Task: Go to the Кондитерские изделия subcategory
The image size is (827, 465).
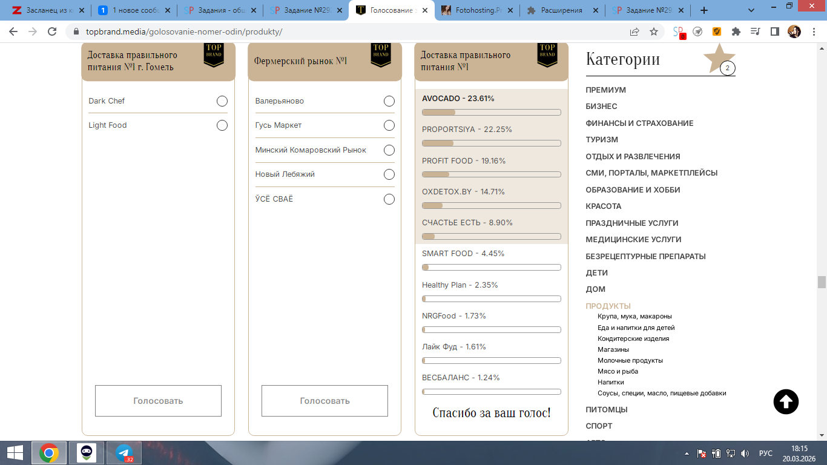Action: tap(633, 338)
